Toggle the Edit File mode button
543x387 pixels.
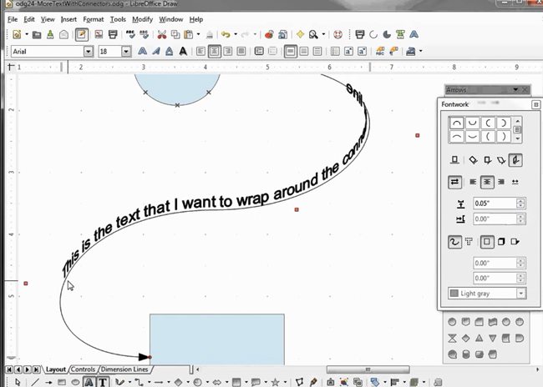pyautogui.click(x=81, y=35)
